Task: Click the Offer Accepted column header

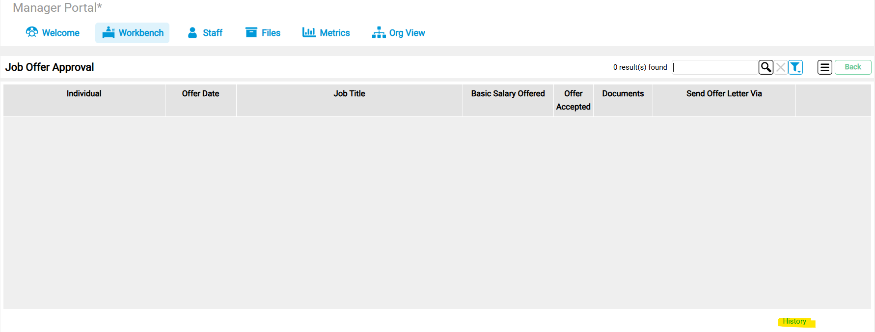Action: [x=573, y=100]
